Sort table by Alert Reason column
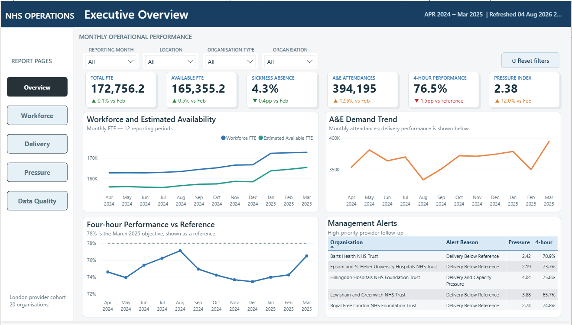The width and height of the screenshot is (572, 325). (x=462, y=242)
